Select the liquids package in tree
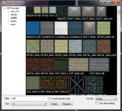The width and height of the screenshot is (122, 111). pyautogui.click(x=14, y=21)
